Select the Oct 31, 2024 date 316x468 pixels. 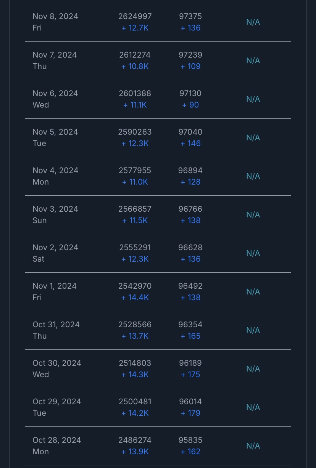coord(56,325)
